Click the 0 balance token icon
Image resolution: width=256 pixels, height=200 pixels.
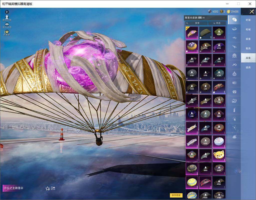tap(222, 11)
